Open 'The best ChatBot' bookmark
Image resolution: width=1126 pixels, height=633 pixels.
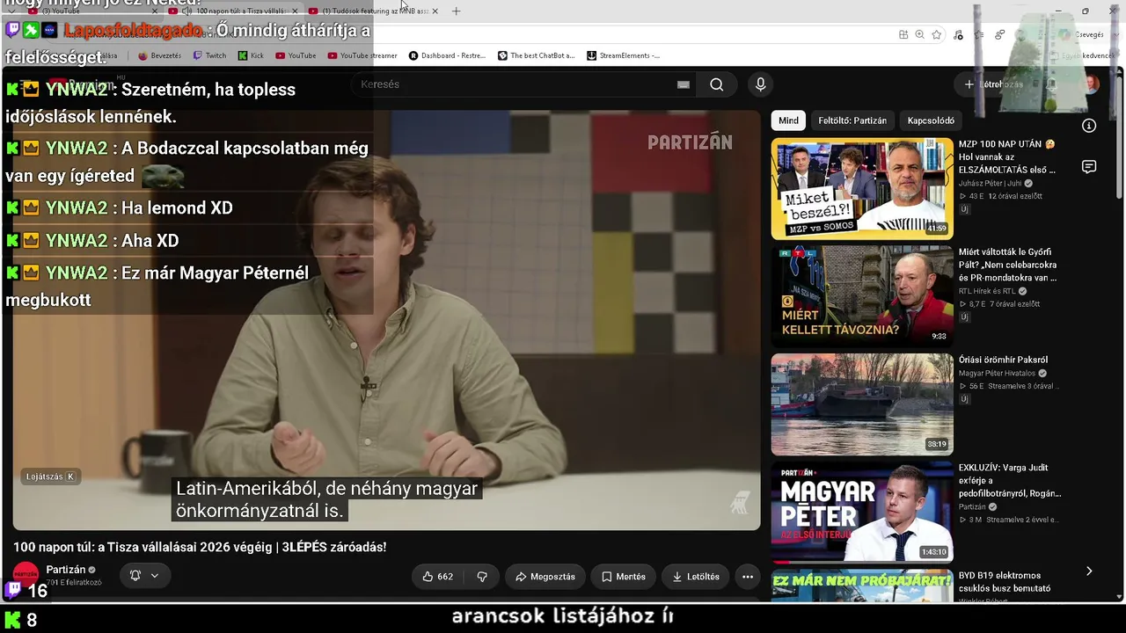[x=536, y=55]
